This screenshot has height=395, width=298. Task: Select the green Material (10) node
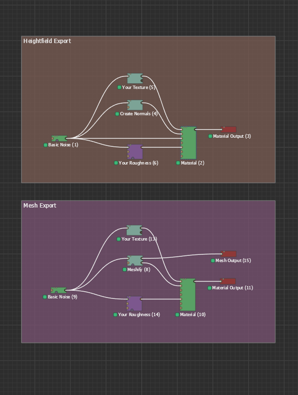click(188, 295)
